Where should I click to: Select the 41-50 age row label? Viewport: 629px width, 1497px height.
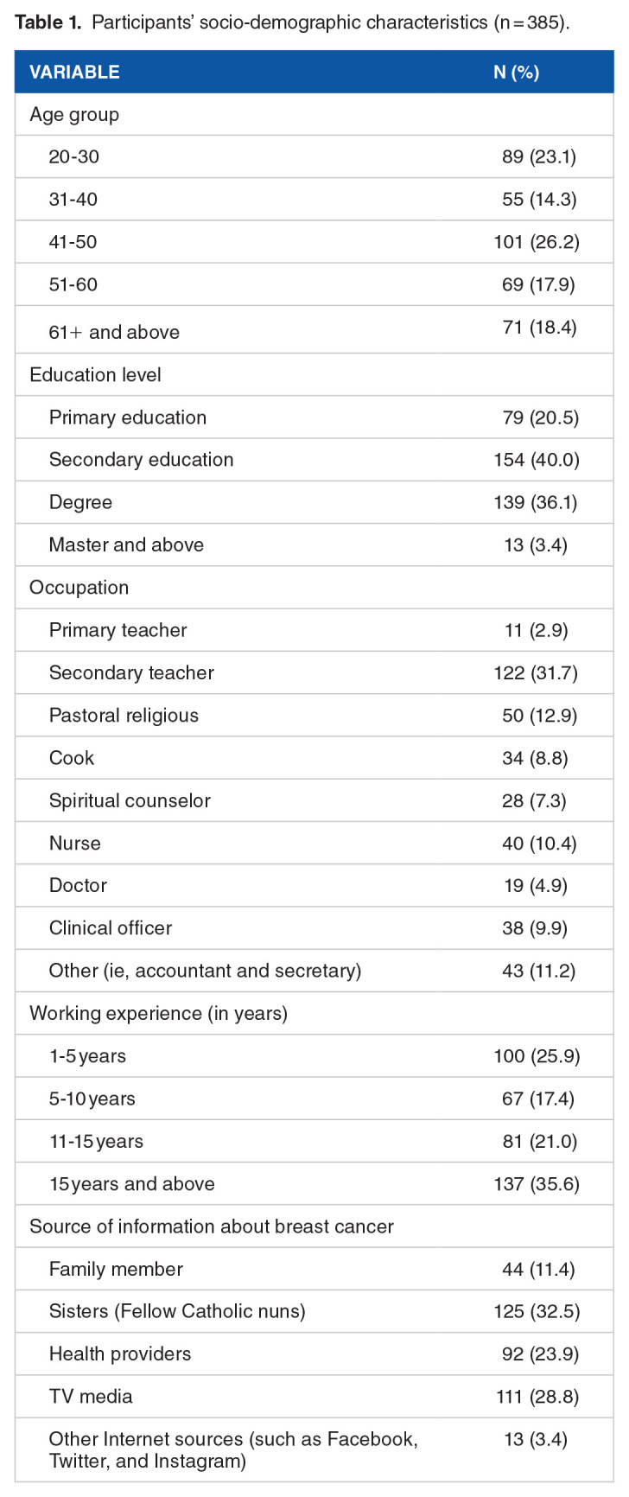click(x=73, y=242)
